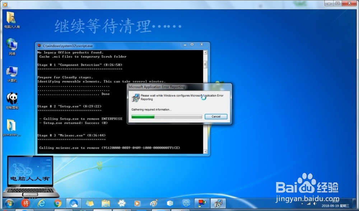Open Paint from the taskbar
This screenshot has width=359, height=211.
point(154,203)
